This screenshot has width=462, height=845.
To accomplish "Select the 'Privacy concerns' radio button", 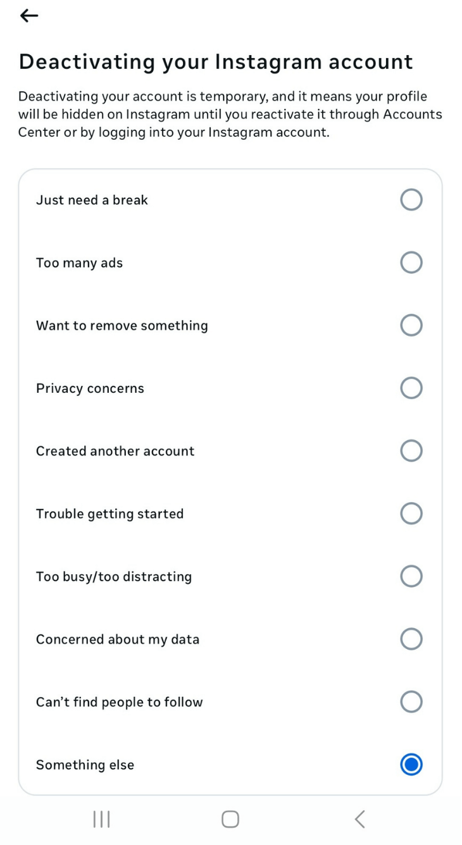I will pyautogui.click(x=411, y=388).
